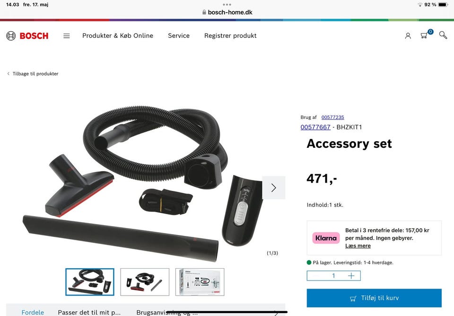
Task: Click Læs mere in Klarna box
Action: pos(358,246)
